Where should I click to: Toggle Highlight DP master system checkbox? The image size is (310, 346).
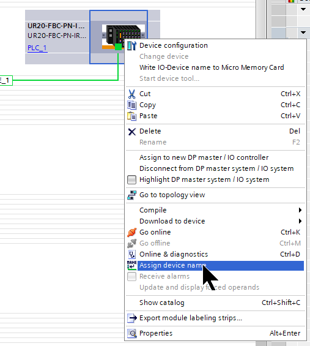(x=131, y=179)
